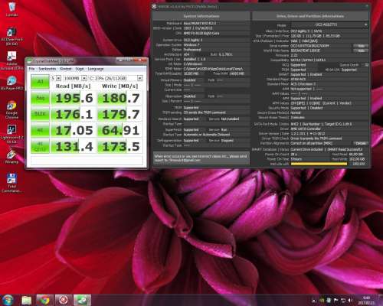Hide the Serial Number in SSD-Z
Image resolution: width=383 pixels, height=306 pixels.
point(361,46)
